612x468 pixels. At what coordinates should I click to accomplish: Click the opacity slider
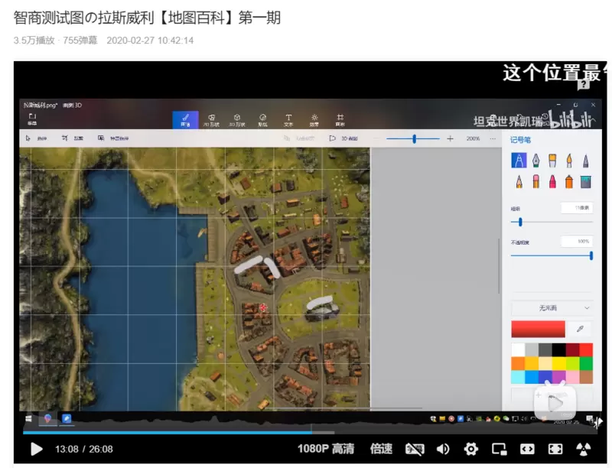tap(552, 256)
